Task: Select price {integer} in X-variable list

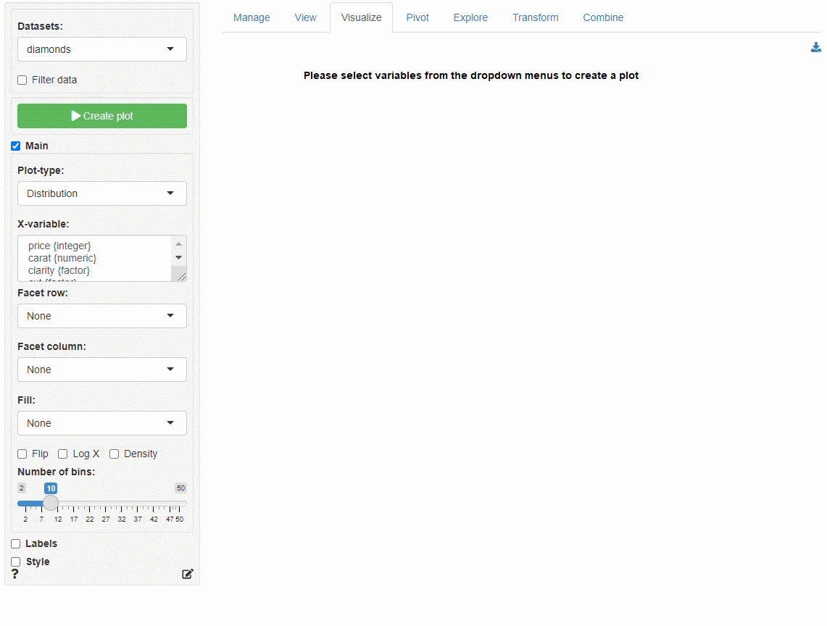Action: coord(59,246)
